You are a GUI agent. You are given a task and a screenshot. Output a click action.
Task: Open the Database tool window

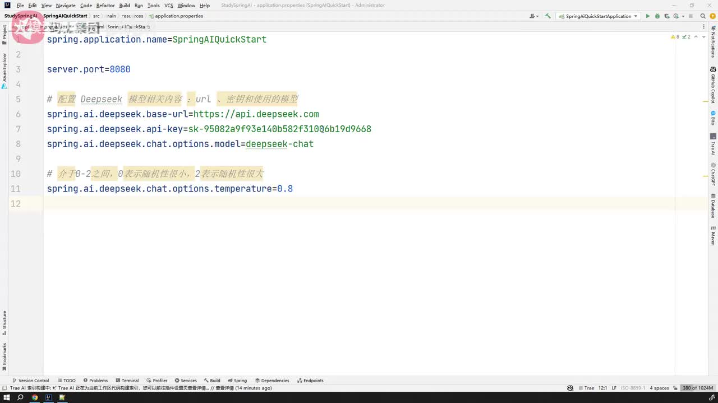pyautogui.click(x=713, y=205)
